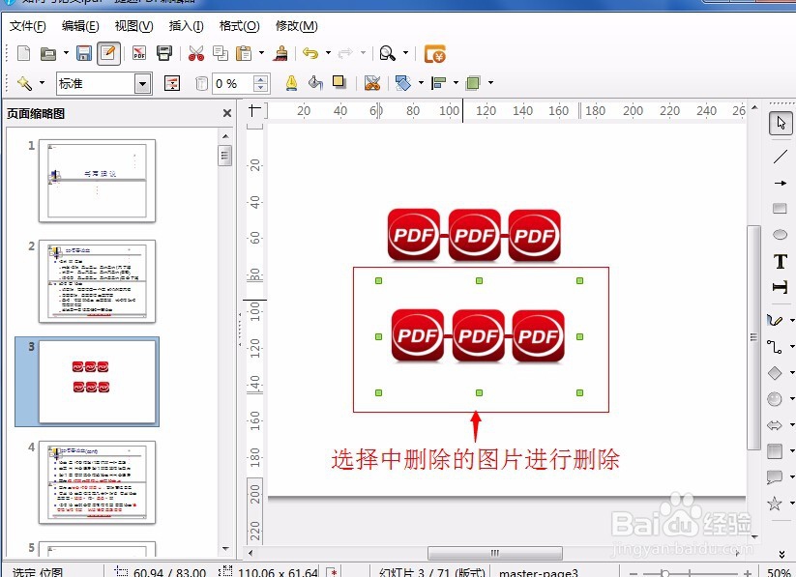Screen dimensions: 796x577
Task: Select the Connector tool
Action: click(774, 347)
